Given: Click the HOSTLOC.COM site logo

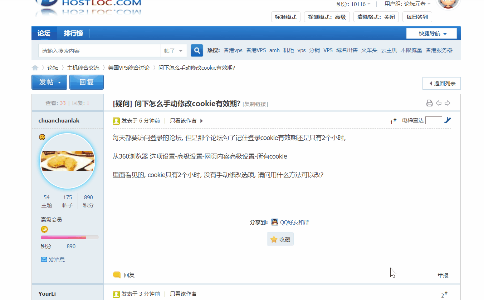Looking at the screenshot, I should coord(88,8).
